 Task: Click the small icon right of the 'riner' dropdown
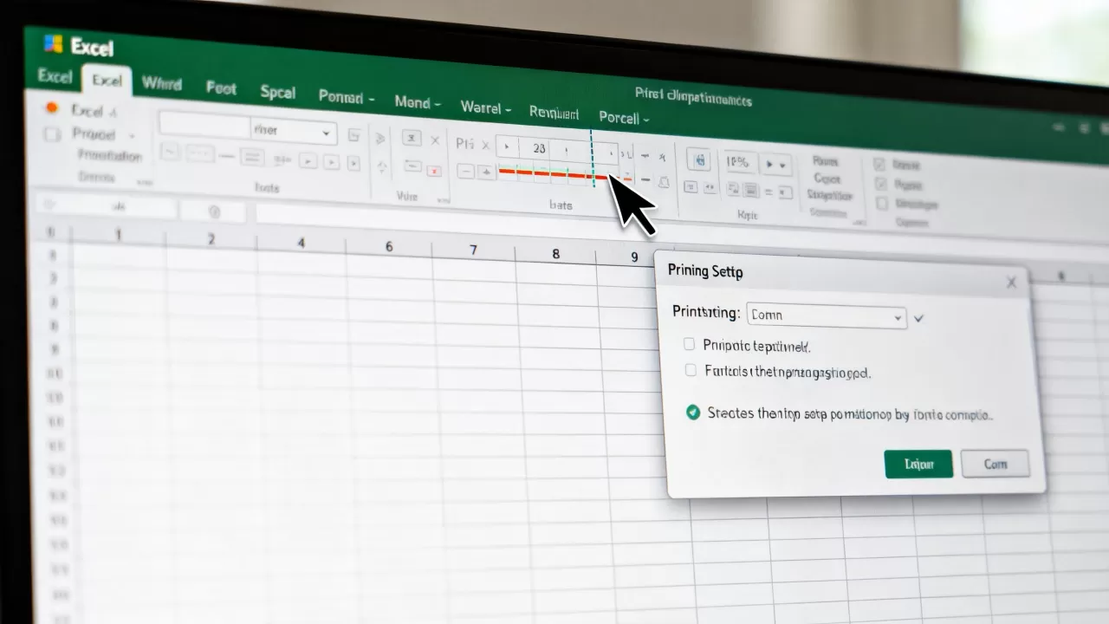[x=353, y=135]
